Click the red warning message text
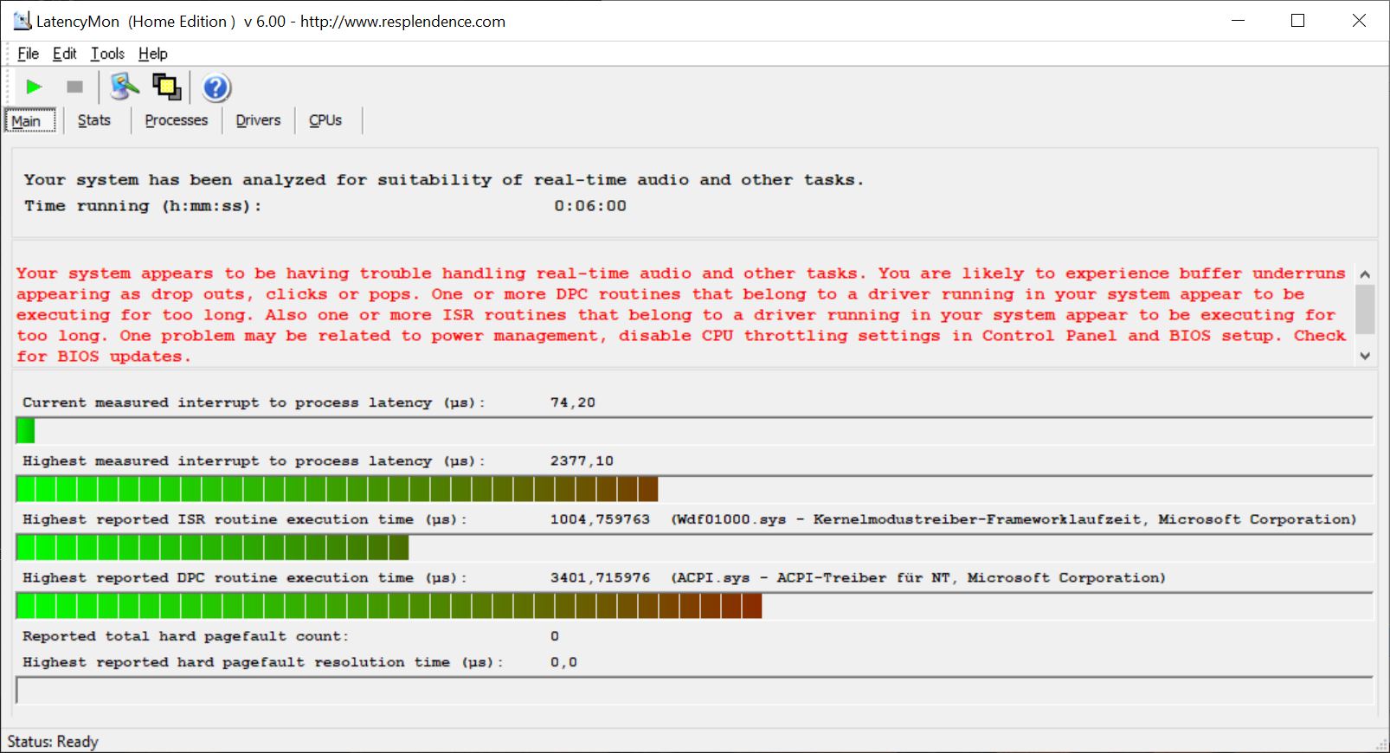Image resolution: width=1390 pixels, height=753 pixels. click(x=681, y=315)
